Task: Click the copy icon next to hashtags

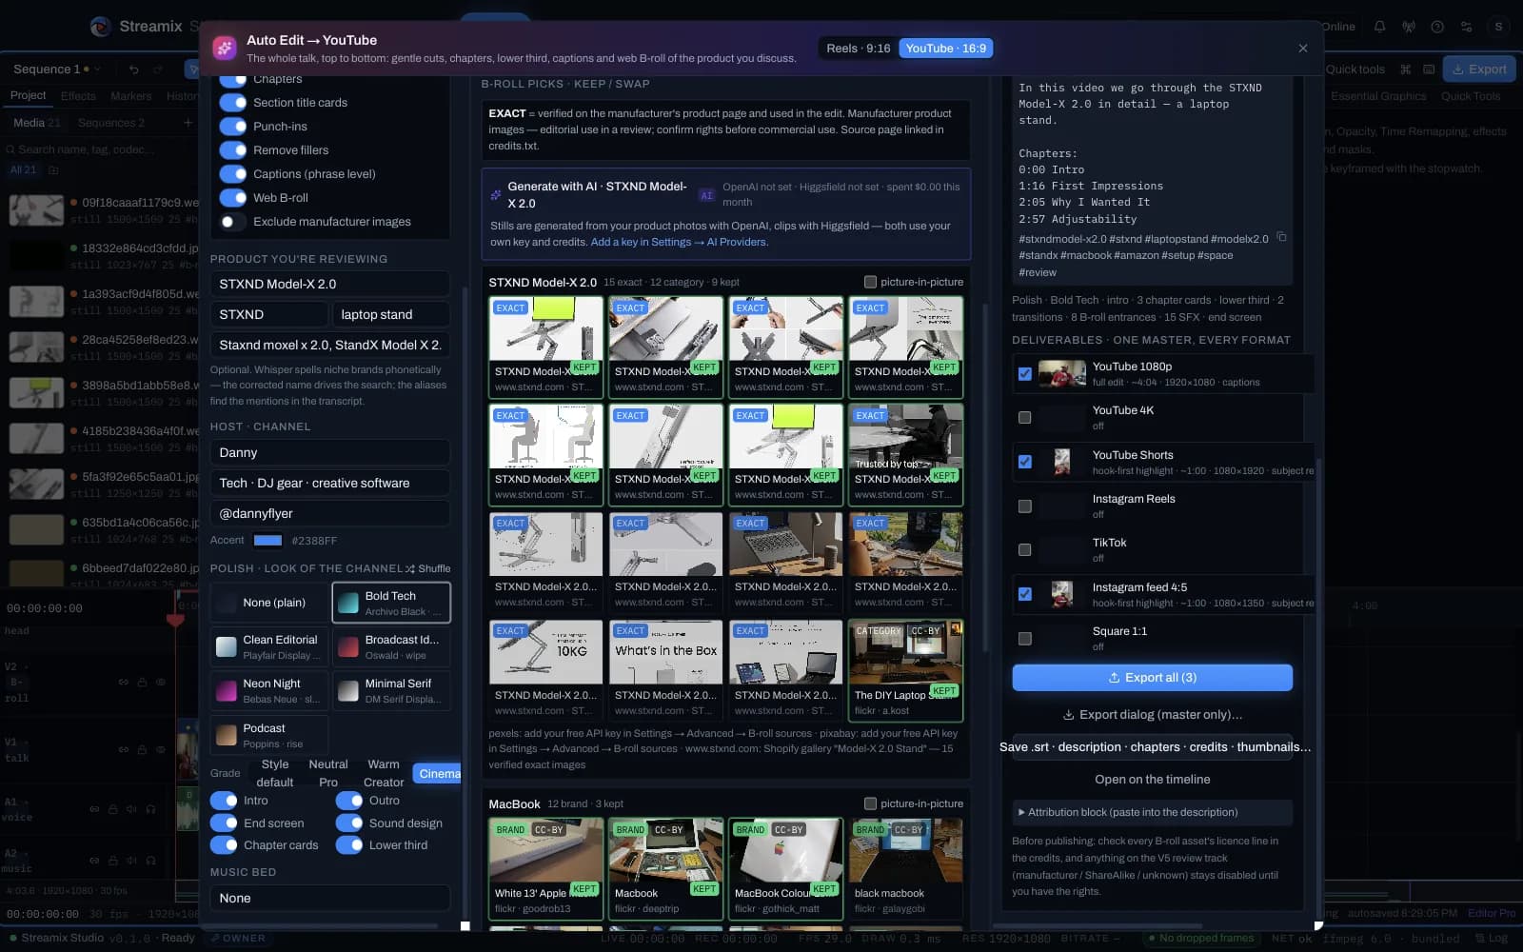Action: click(x=1281, y=237)
